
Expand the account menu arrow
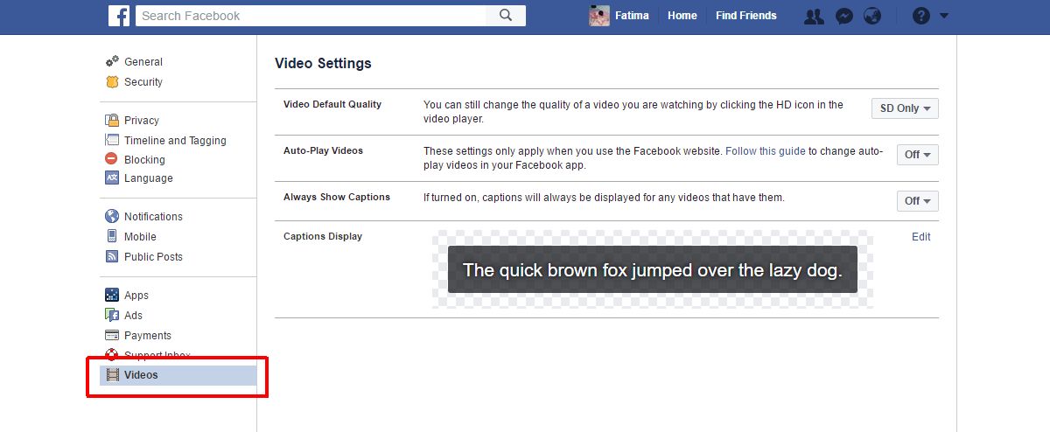coord(944,16)
